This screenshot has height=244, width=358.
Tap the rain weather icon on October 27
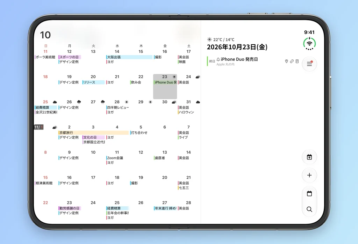103,102
